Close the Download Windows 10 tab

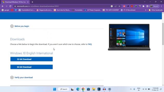pos(28,2)
